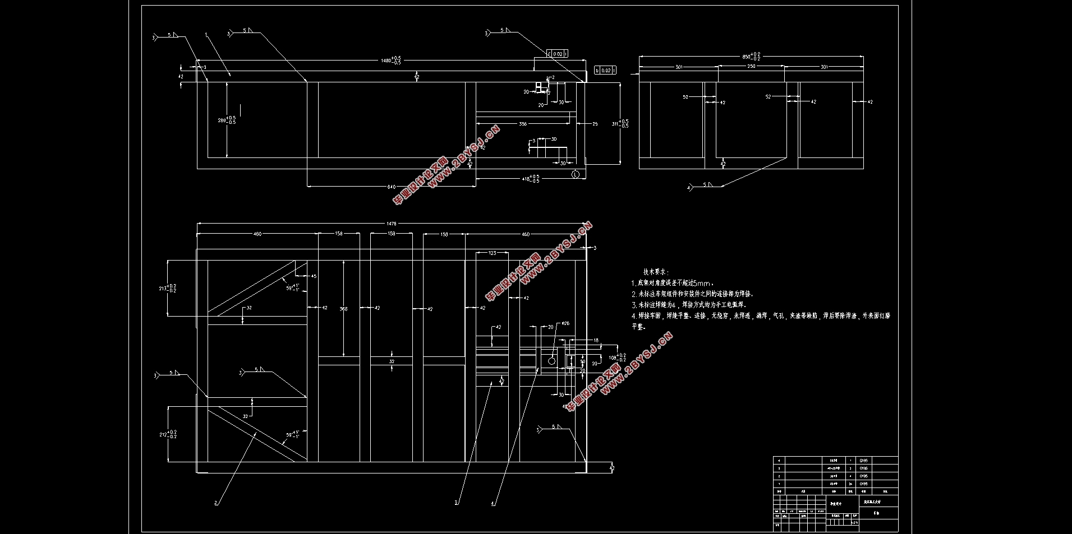Select technical requirement line 3 about 手工电弧焊

[x=689, y=305]
